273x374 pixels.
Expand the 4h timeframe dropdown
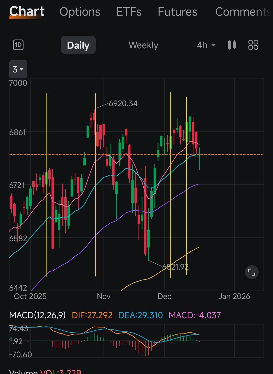[206, 45]
